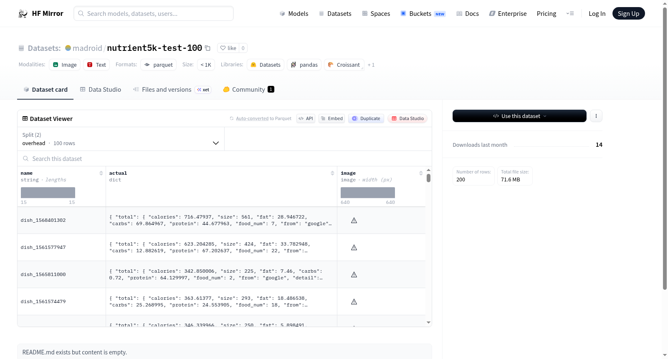668x359 pixels.
Task: Switch to the Files and versions tab
Action: (x=172, y=90)
